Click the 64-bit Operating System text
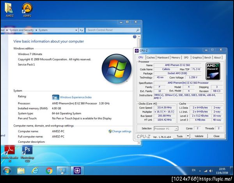The image size is (234, 183). tap(67, 114)
